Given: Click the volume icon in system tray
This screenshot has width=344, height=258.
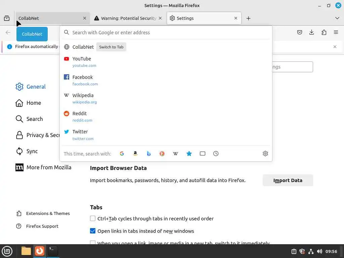Looking at the screenshot, I should pos(319,251).
